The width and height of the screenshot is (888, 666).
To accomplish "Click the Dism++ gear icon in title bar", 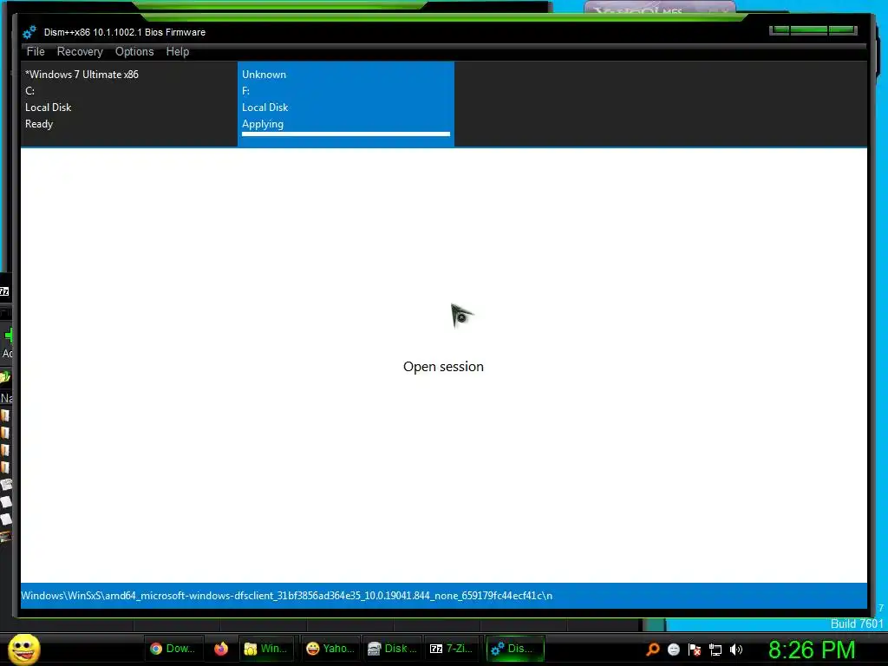I will point(29,32).
